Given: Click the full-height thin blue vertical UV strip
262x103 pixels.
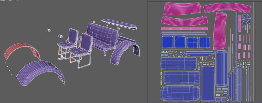Looking at the screenshot, I should coord(236,56).
